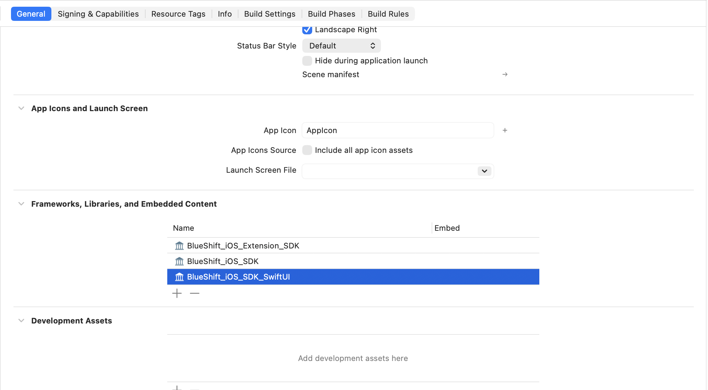Viewport: 708px width, 390px height.
Task: Switch to Signing & Capabilities tab
Action: point(98,14)
